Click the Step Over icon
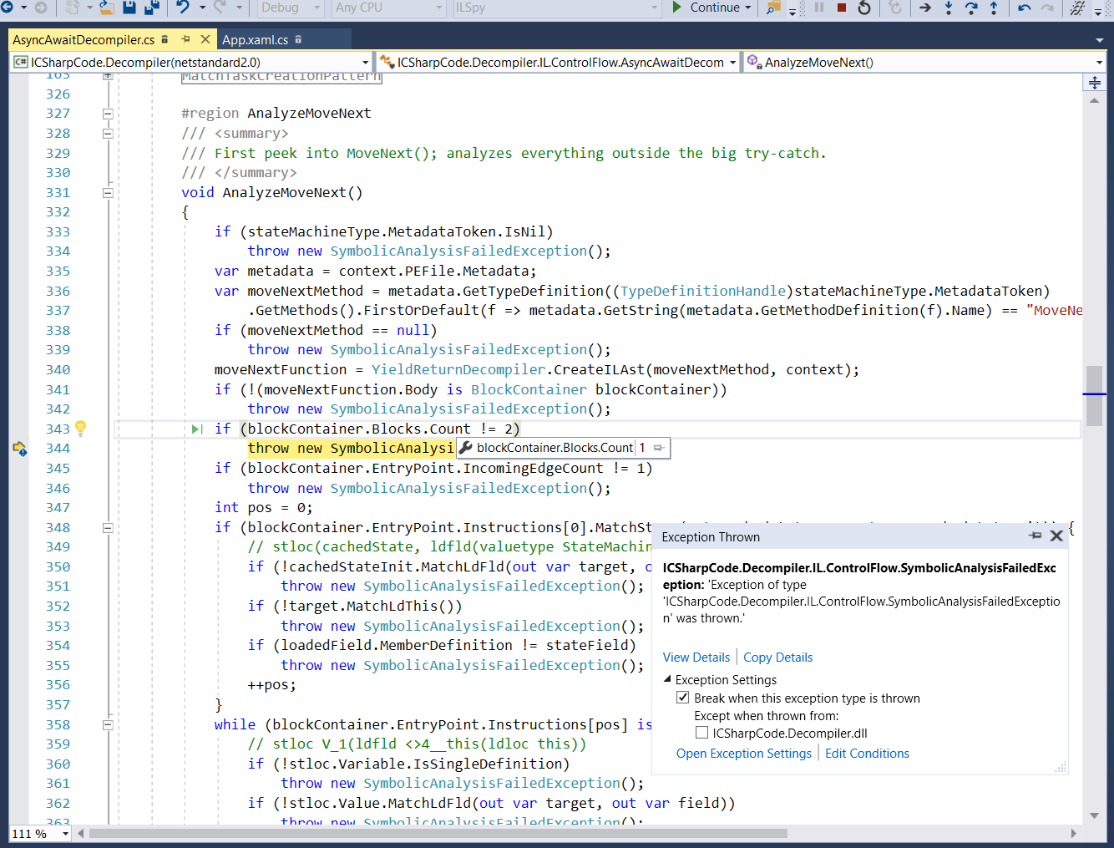Image resolution: width=1114 pixels, height=848 pixels. tap(971, 8)
